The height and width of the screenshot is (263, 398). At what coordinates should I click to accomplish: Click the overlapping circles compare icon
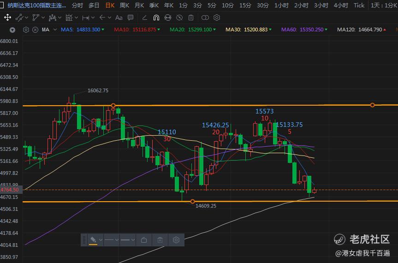tap(205, 18)
